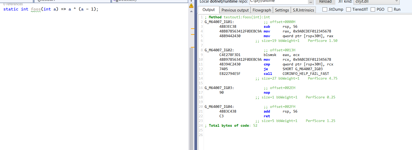412x150 pixels.
Task: Click the ';; offset=002EH' comment
Action: (x=279, y=88)
